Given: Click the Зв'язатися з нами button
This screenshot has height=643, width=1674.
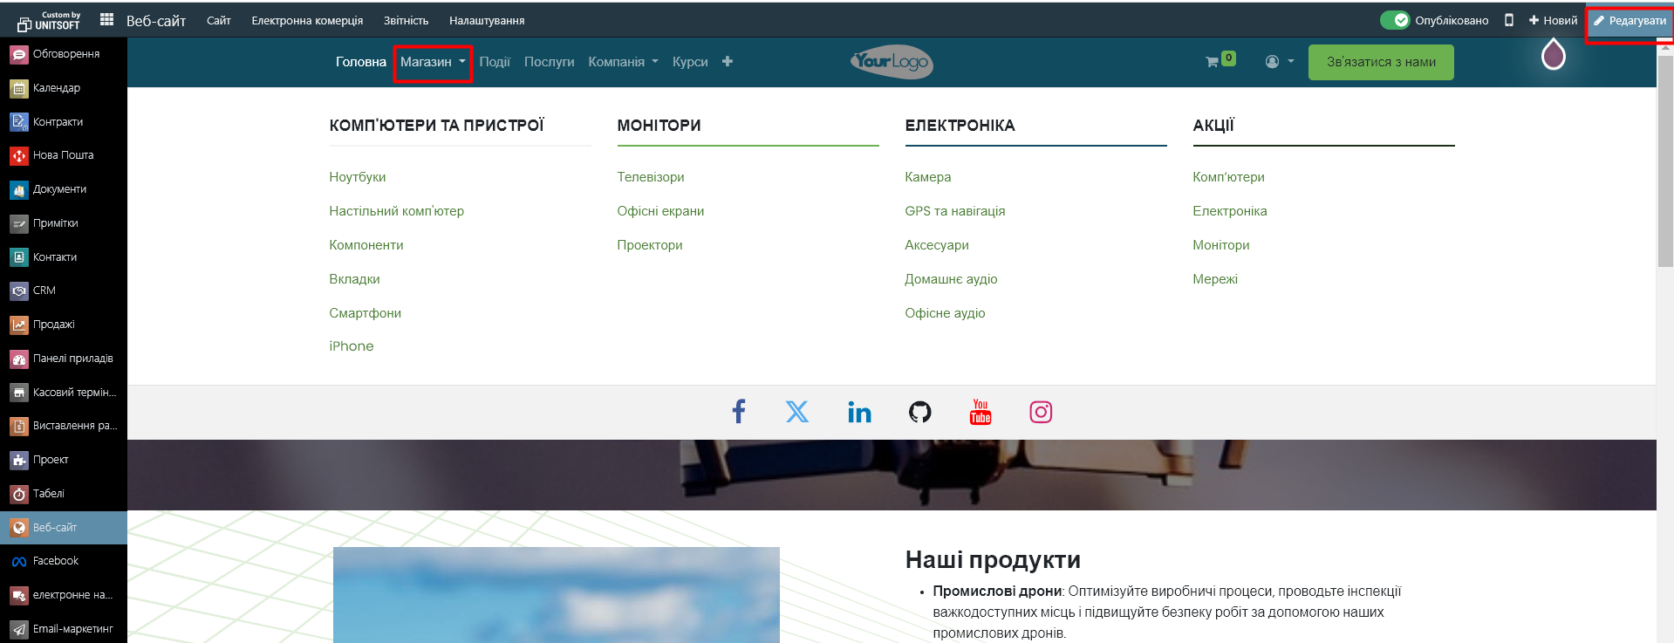Looking at the screenshot, I should 1381,62.
